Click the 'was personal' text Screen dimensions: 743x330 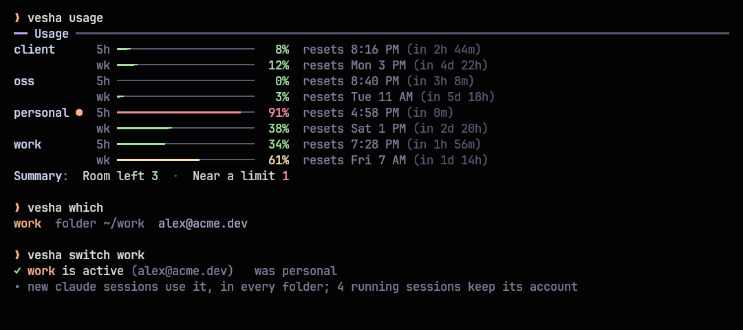click(x=296, y=272)
